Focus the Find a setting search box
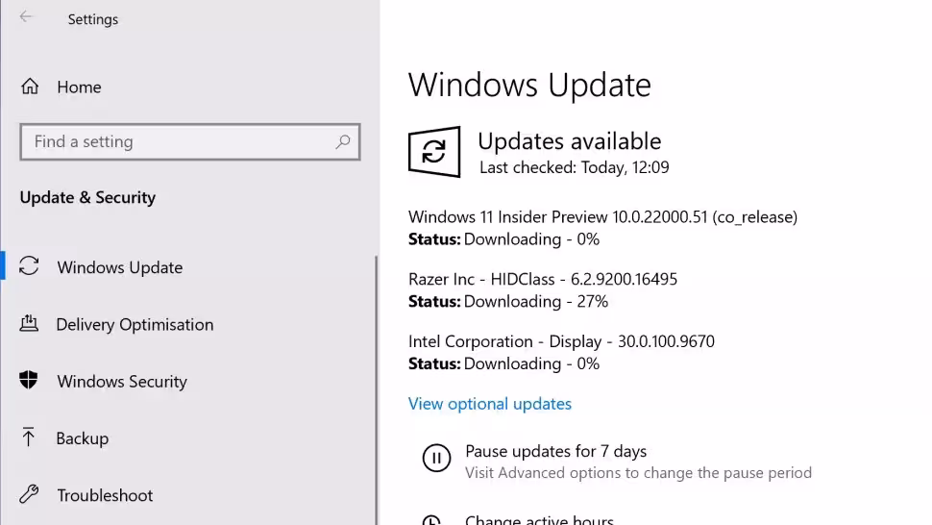Image resolution: width=932 pixels, height=525 pixels. 190,141
